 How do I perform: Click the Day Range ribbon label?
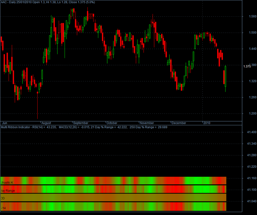click(x=7, y=191)
